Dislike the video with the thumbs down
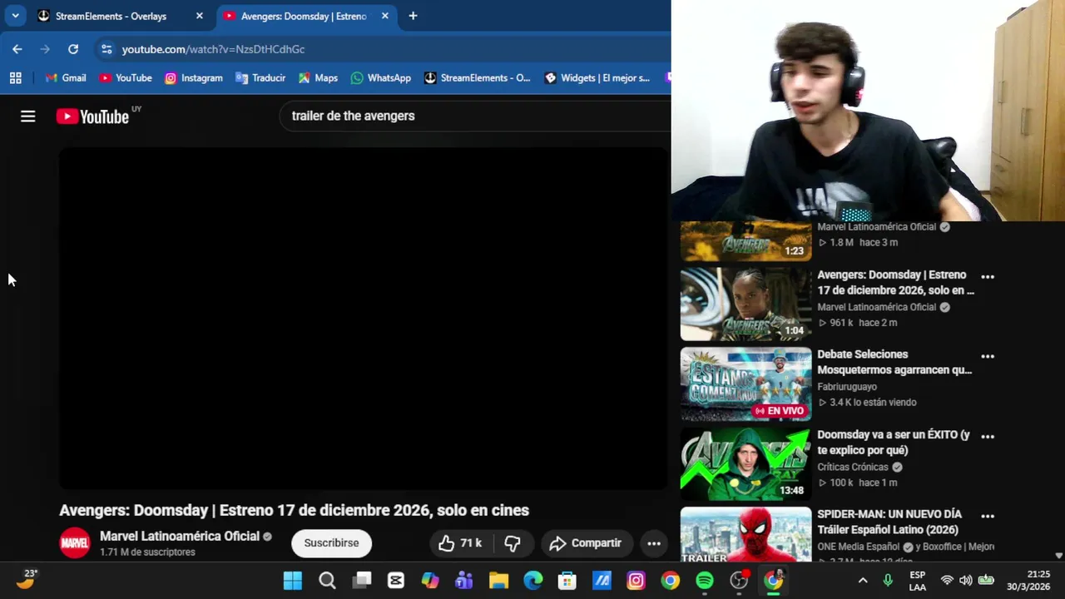This screenshot has height=599, width=1065. [513, 543]
